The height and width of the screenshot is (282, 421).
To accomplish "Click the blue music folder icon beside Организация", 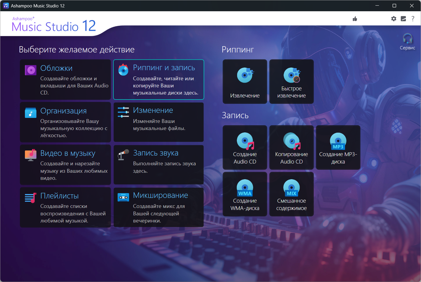I will pyautogui.click(x=31, y=113).
